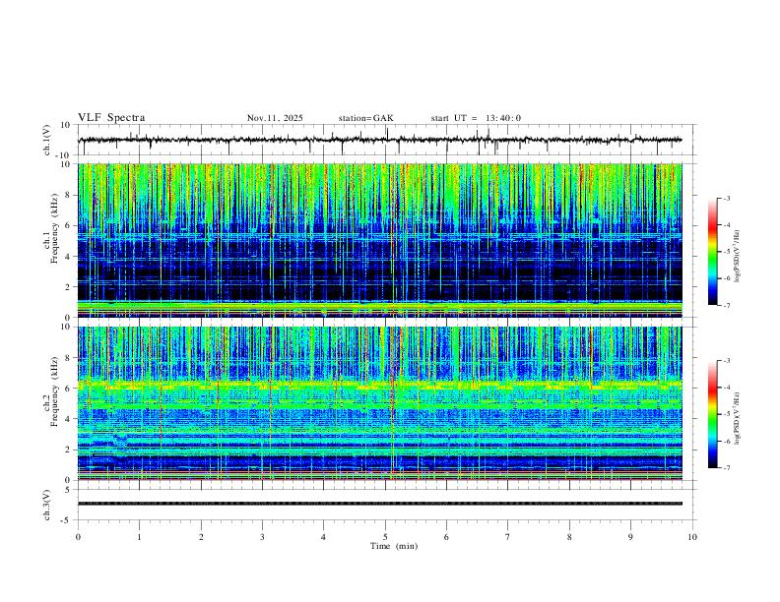Click the ch.2 PSD color scale bar
Viewport: 780px width, 602px height.
pyautogui.click(x=713, y=414)
